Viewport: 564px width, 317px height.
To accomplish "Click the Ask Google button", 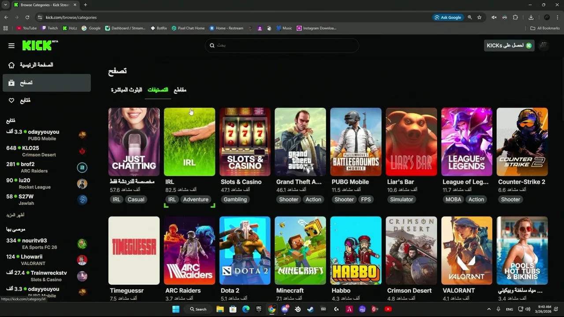I will point(448,17).
